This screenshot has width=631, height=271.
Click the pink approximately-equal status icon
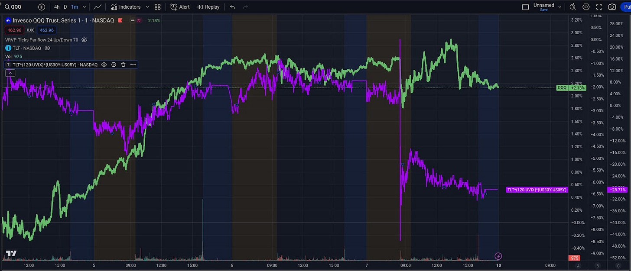pyautogui.click(x=139, y=20)
